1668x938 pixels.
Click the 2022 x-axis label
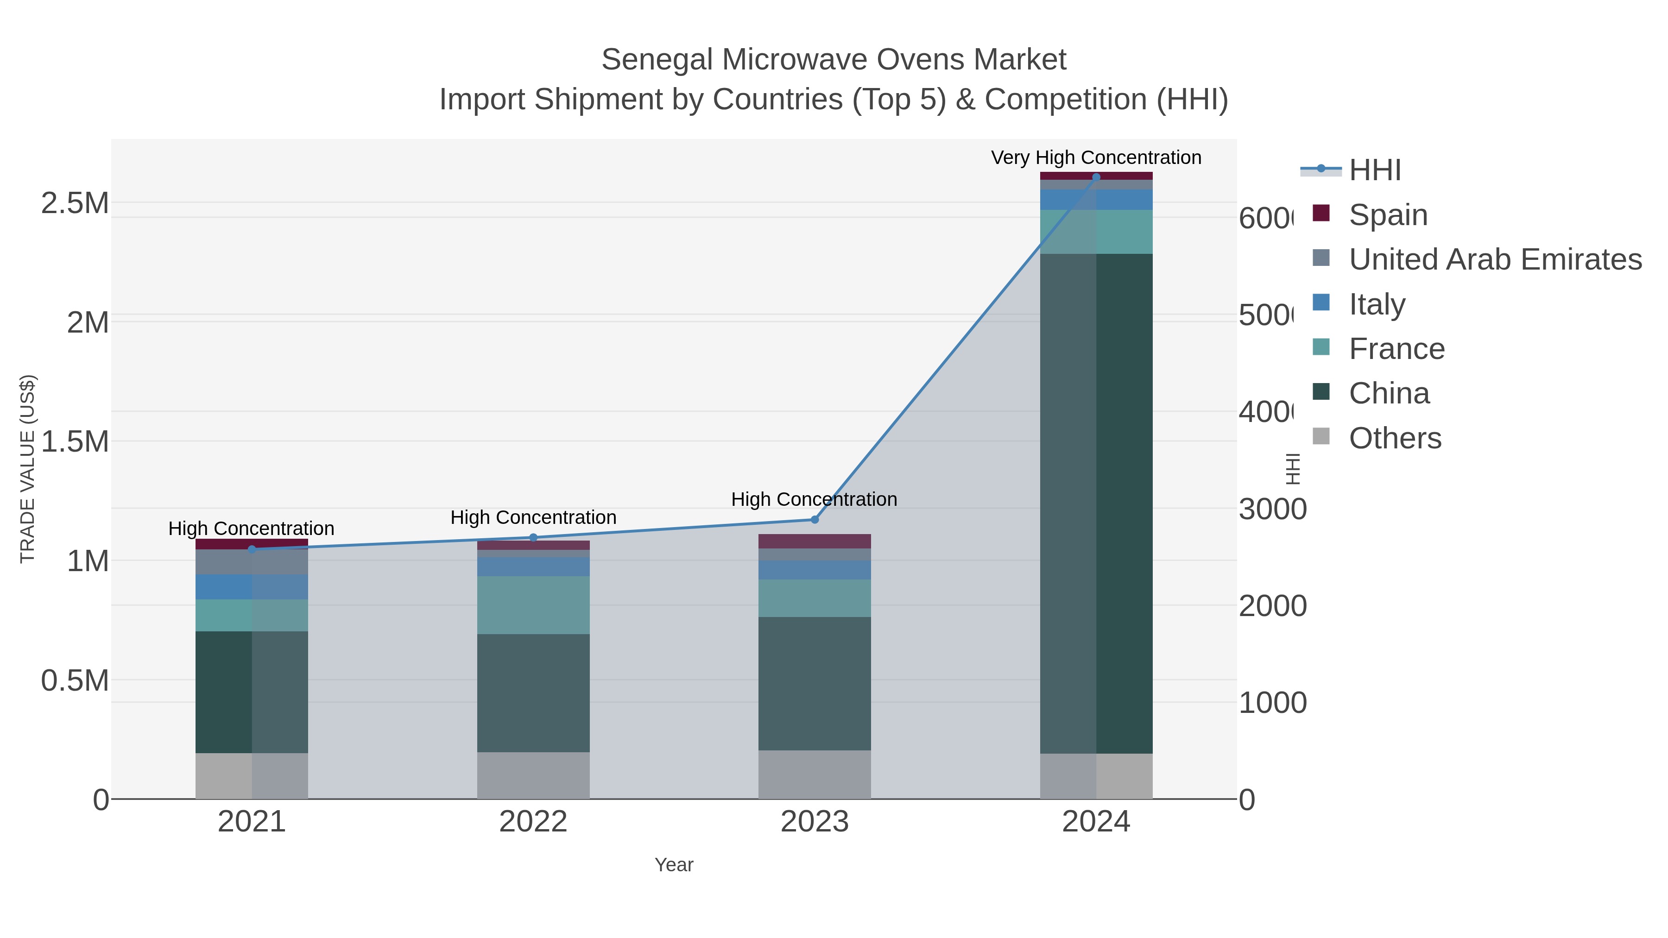(534, 821)
